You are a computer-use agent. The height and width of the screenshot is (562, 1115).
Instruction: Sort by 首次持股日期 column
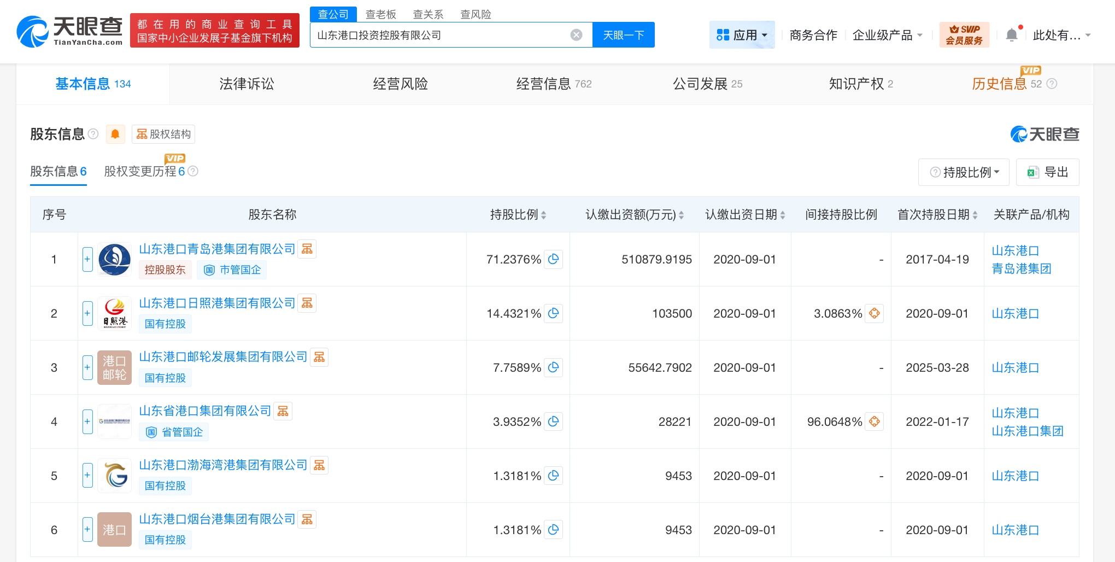coord(975,215)
